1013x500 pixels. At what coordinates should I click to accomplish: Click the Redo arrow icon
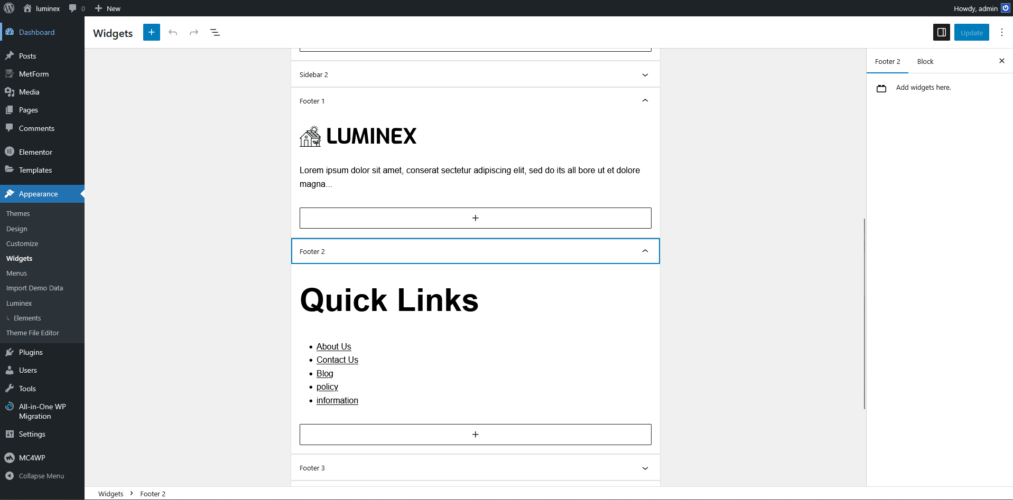194,32
